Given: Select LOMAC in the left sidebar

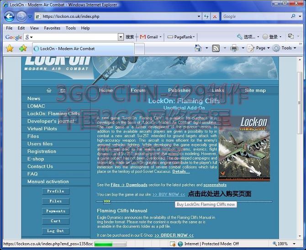Looking at the screenshot, I should (36, 106).
